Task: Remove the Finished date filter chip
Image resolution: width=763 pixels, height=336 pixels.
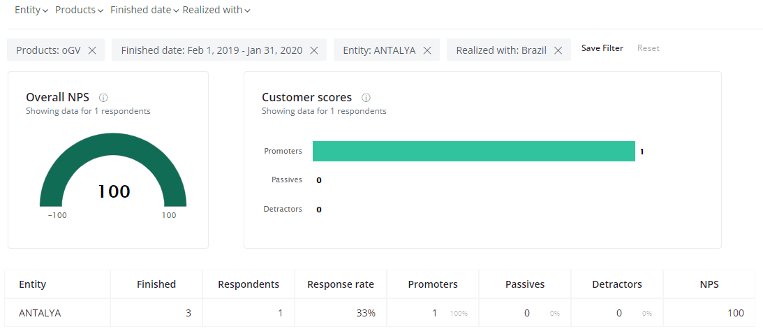Action: coord(314,50)
